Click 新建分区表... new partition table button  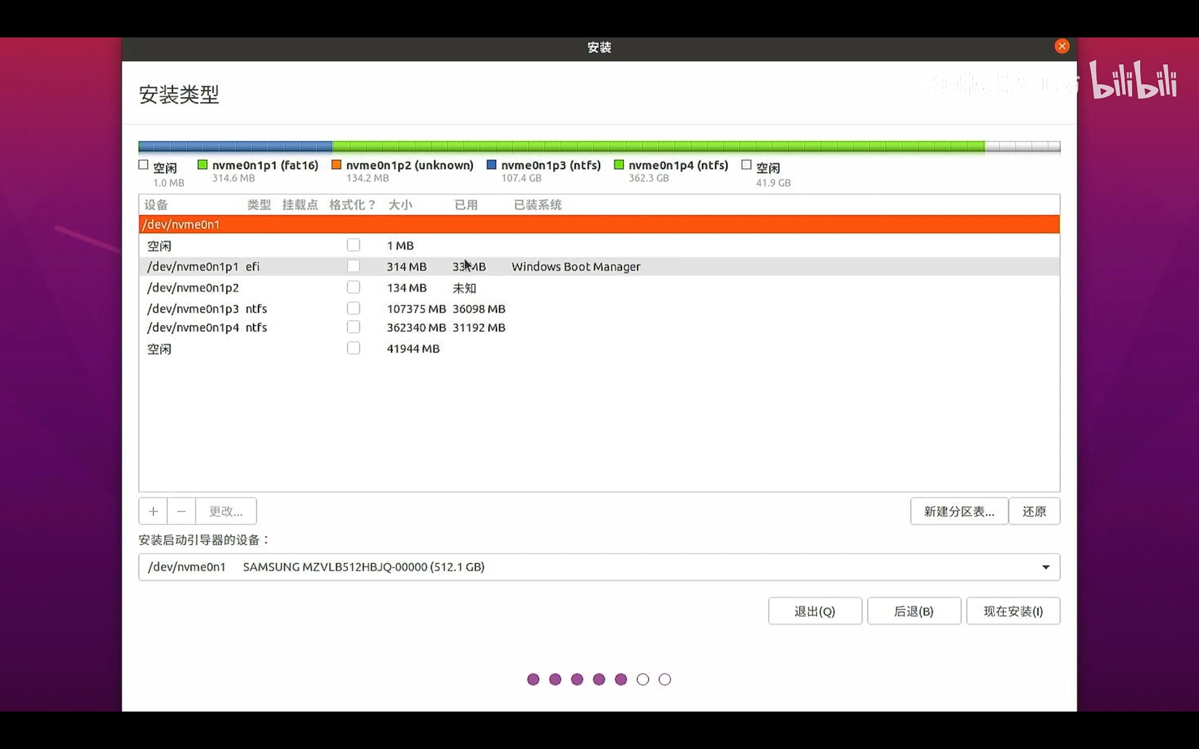pyautogui.click(x=959, y=511)
